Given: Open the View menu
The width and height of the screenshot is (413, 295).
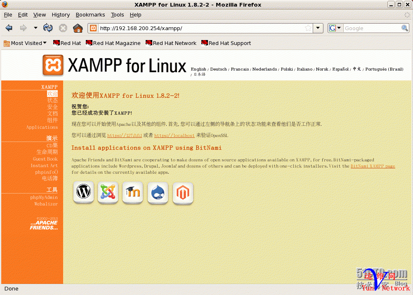Looking at the screenshot, I should pos(40,15).
